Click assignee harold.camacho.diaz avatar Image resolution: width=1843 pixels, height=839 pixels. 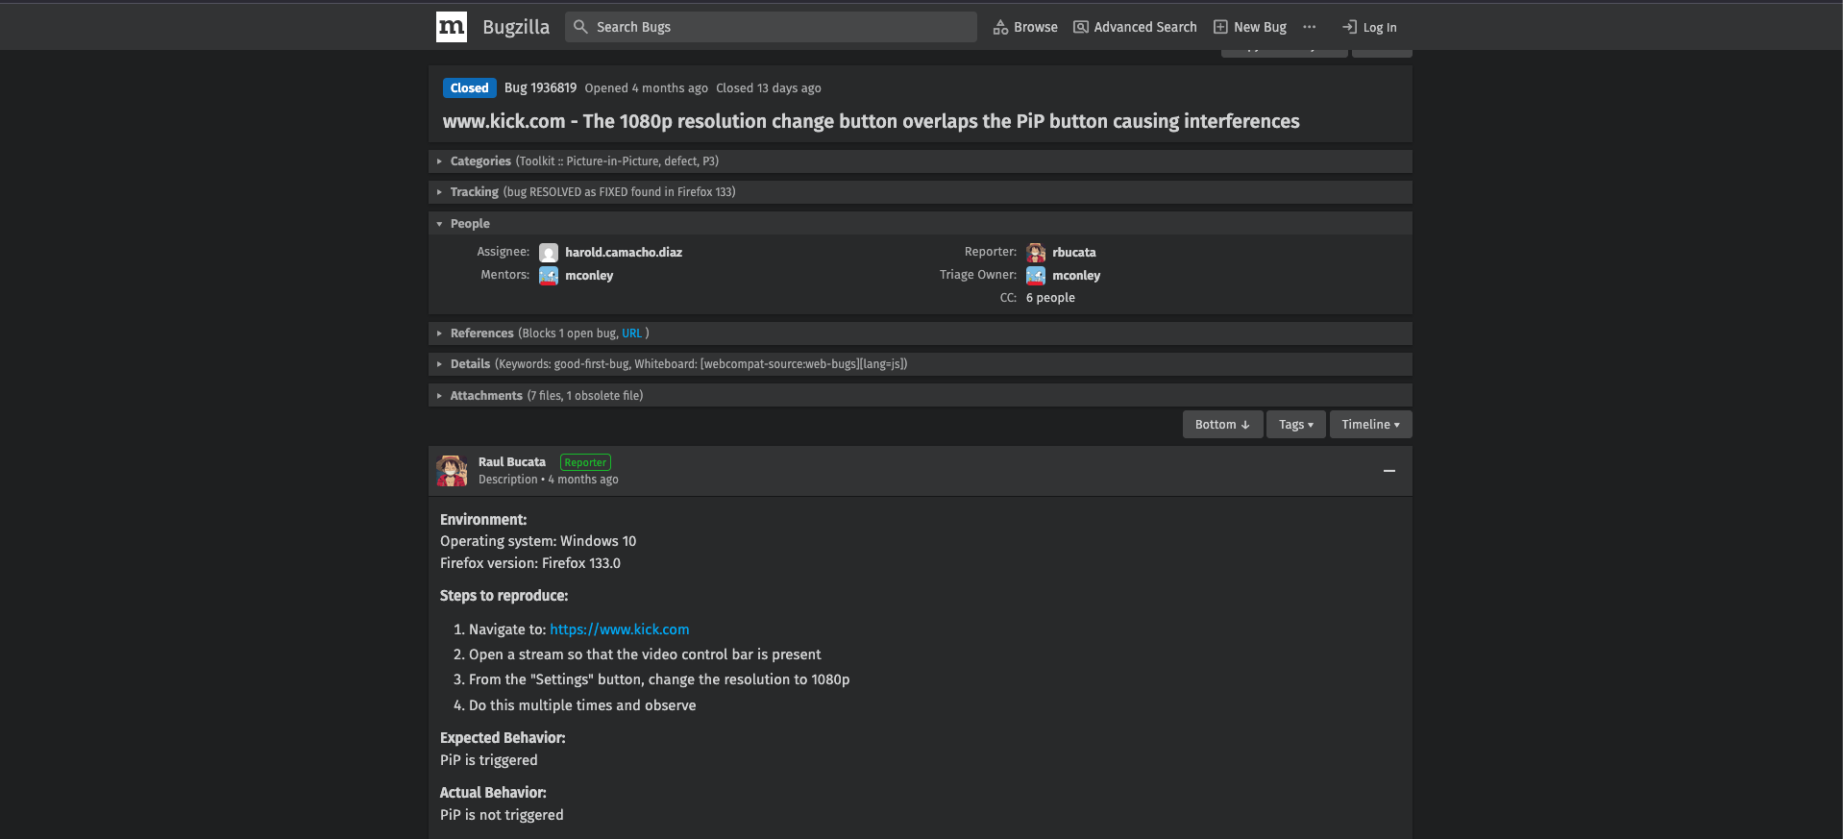549,253
